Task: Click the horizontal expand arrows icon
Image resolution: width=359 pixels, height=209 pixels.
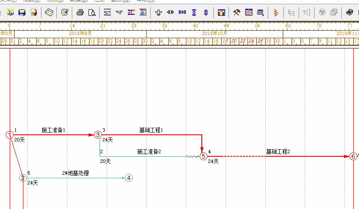Action: pyautogui.click(x=170, y=12)
